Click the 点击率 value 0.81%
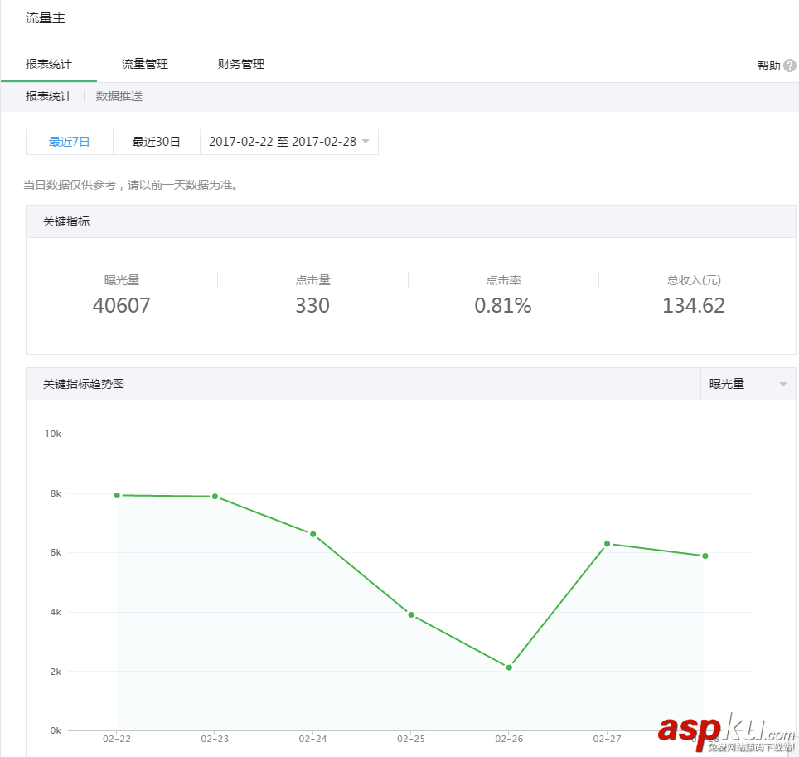The height and width of the screenshot is (757, 799). (503, 305)
